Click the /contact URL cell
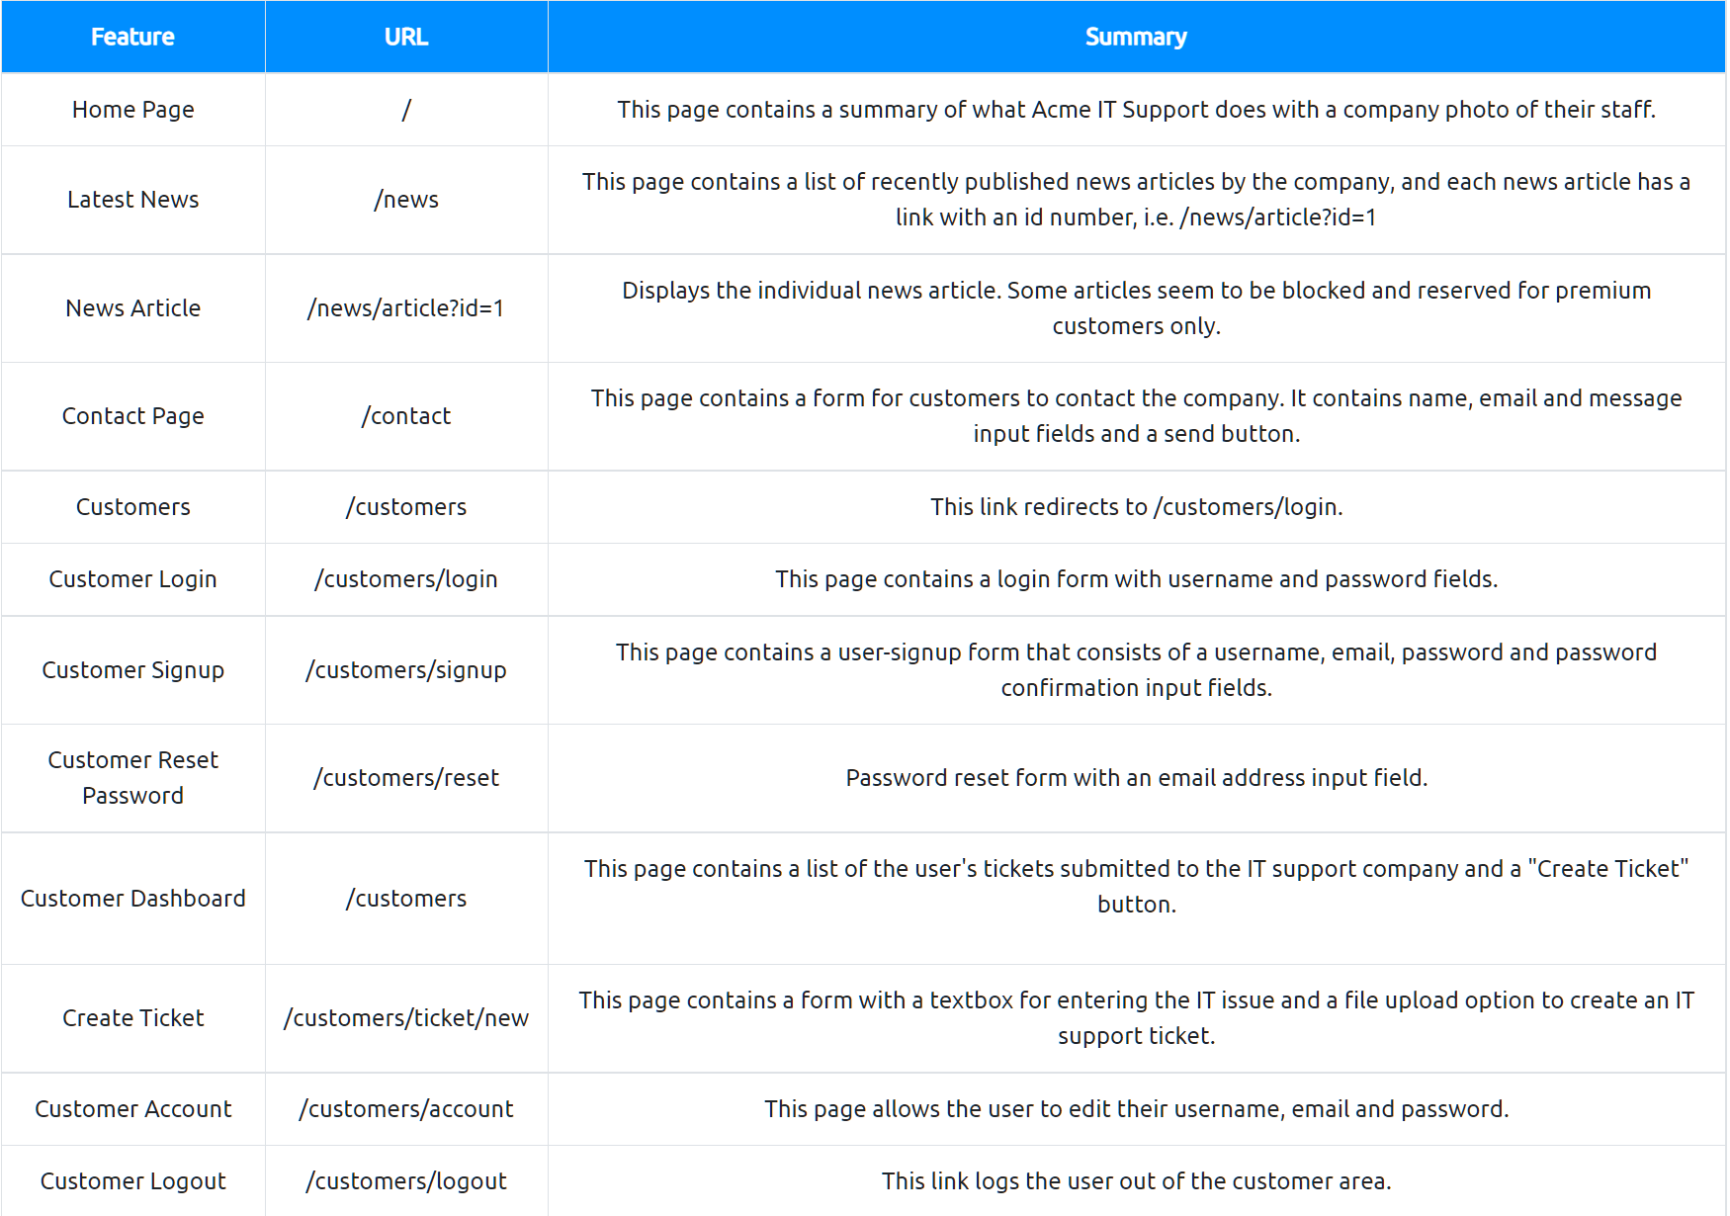This screenshot has width=1730, height=1216. 405,416
